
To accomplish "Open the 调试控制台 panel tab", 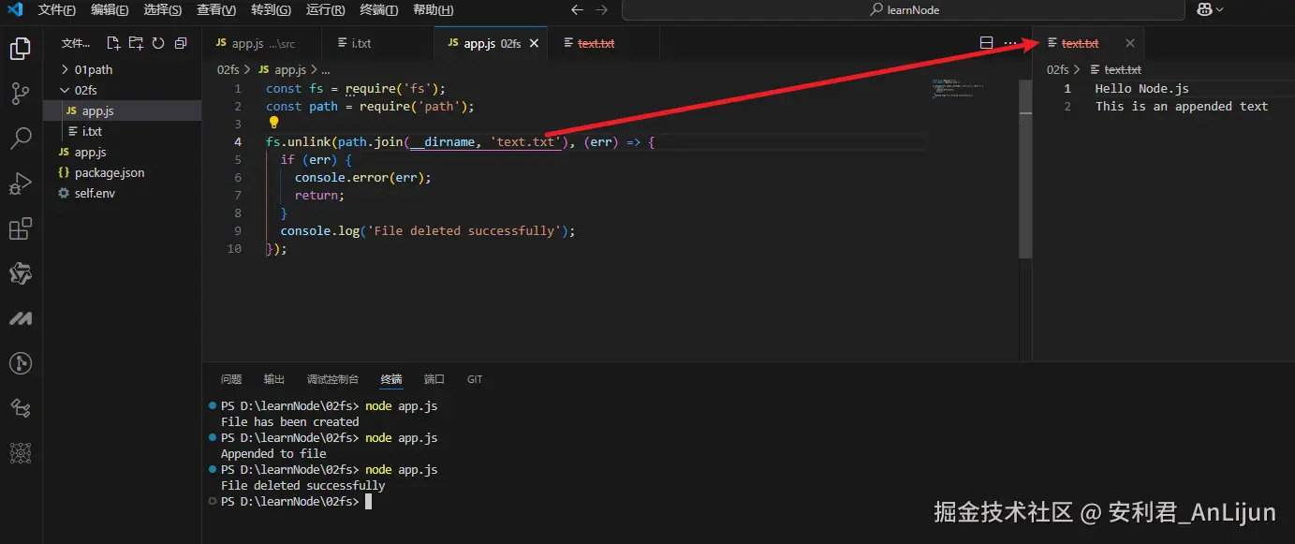I will 332,379.
